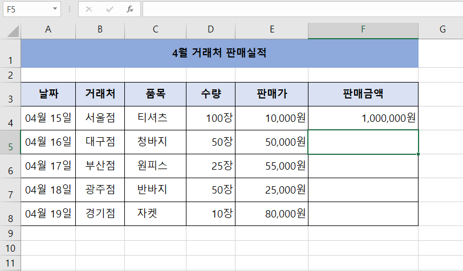Click the quantity cell '100장'
This screenshot has width=463, height=271.
(x=210, y=118)
